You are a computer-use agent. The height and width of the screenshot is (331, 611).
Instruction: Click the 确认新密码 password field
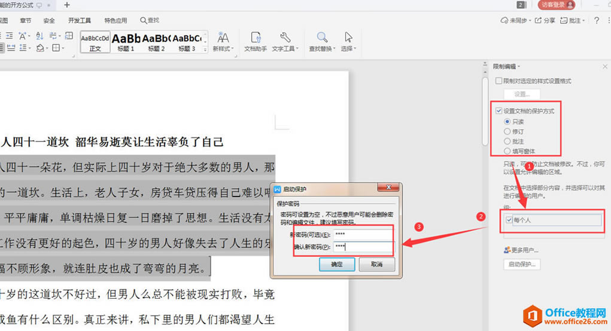pos(363,247)
